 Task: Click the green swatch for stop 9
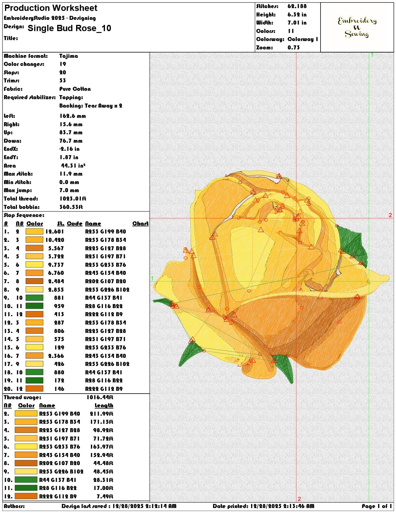coord(34,298)
